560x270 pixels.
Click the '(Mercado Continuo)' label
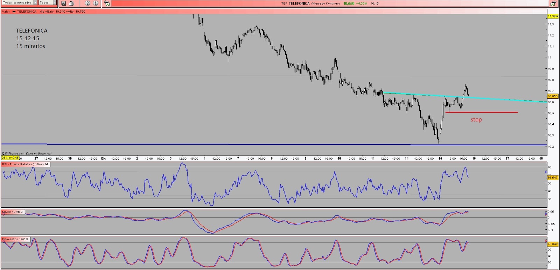pos(325,4)
